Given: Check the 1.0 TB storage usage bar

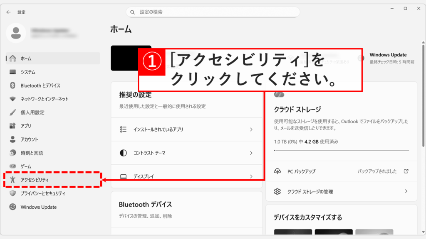Looking at the screenshot, I should tap(341, 149).
